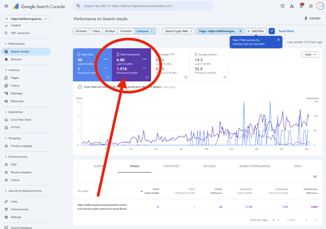This screenshot has height=229, width=326.
Task: Click the Learn more link
Action: (169, 87)
